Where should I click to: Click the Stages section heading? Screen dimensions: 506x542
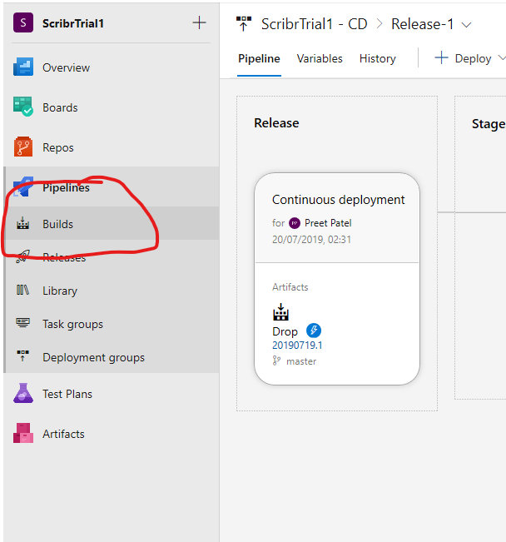point(489,124)
